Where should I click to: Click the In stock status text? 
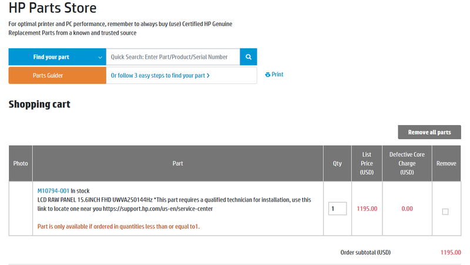click(x=80, y=191)
